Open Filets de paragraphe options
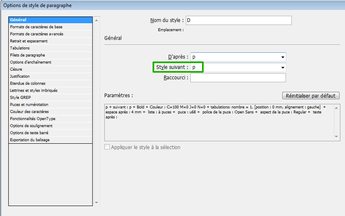This screenshot has width=345, height=216. (x=27, y=55)
